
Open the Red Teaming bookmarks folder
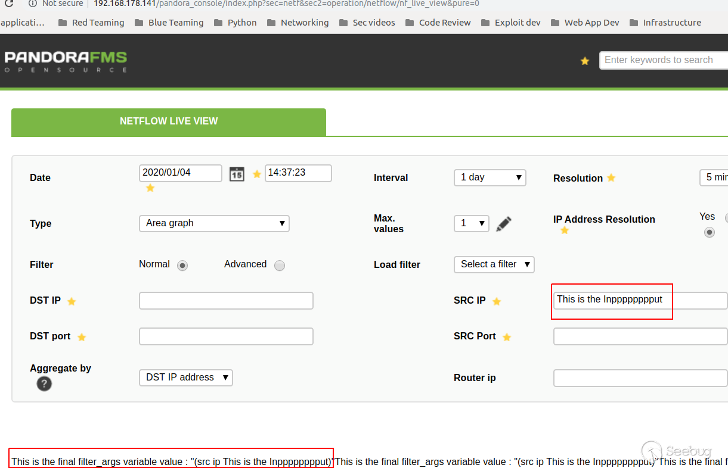point(91,23)
